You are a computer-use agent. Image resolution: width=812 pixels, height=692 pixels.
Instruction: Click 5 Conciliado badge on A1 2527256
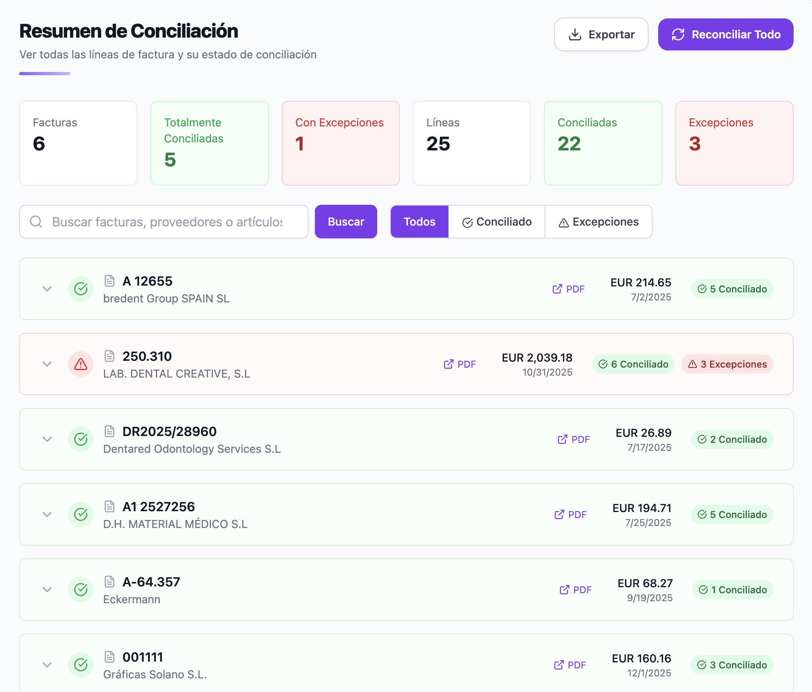pos(732,514)
